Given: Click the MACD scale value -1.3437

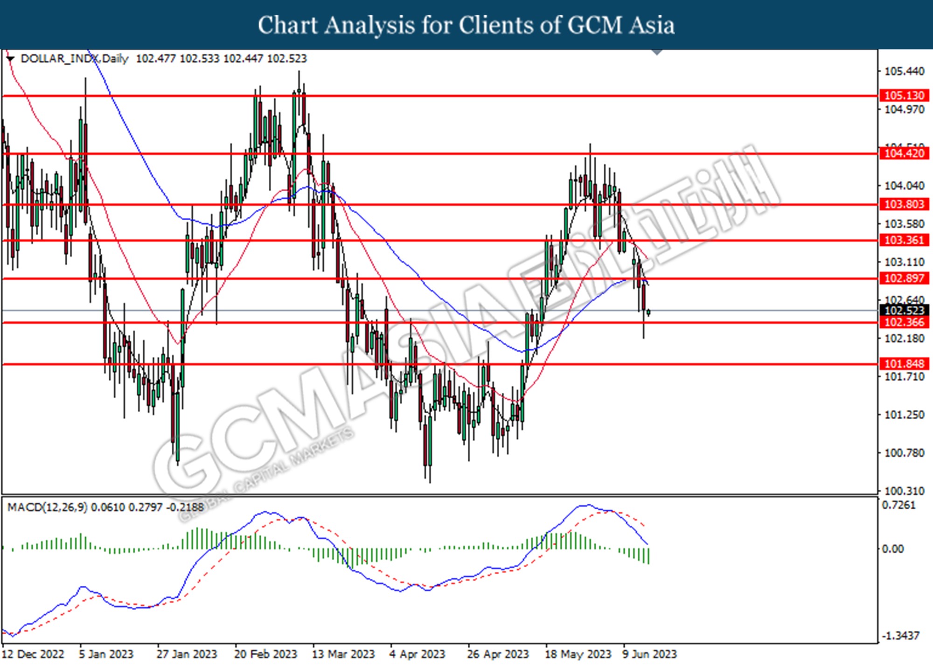Looking at the screenshot, I should pyautogui.click(x=900, y=636).
